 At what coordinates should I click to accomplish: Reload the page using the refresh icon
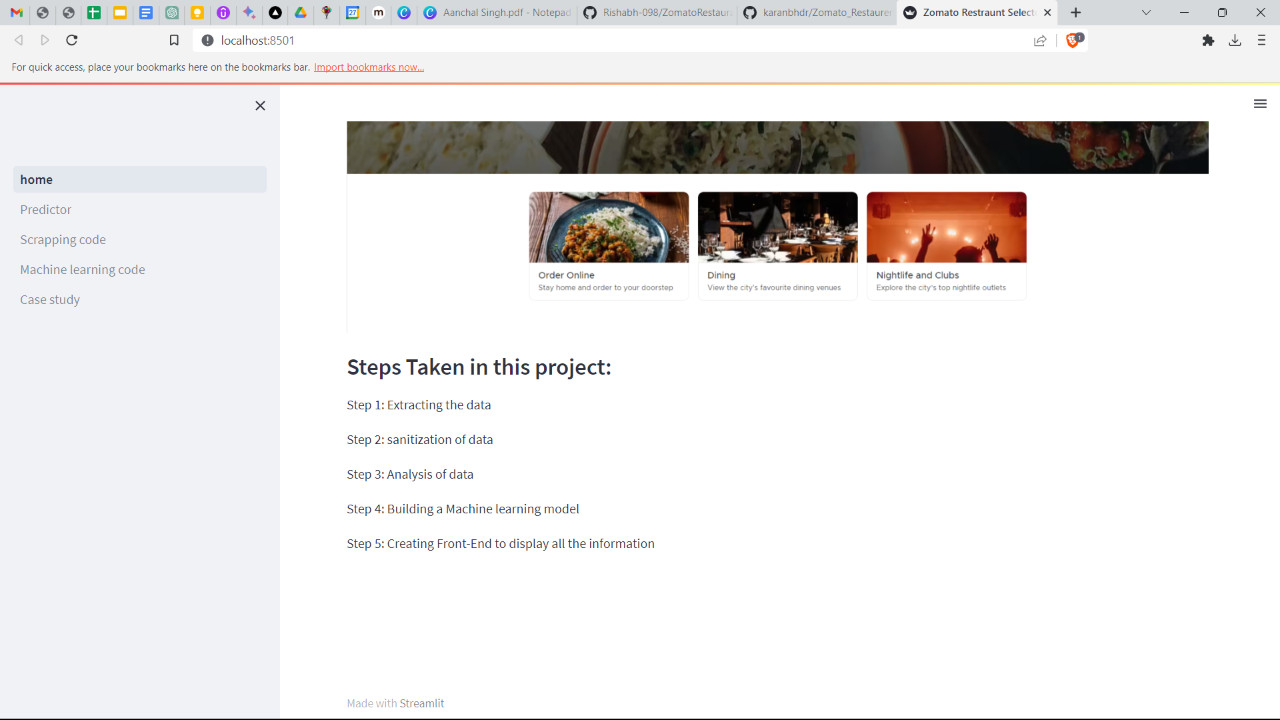click(x=71, y=40)
